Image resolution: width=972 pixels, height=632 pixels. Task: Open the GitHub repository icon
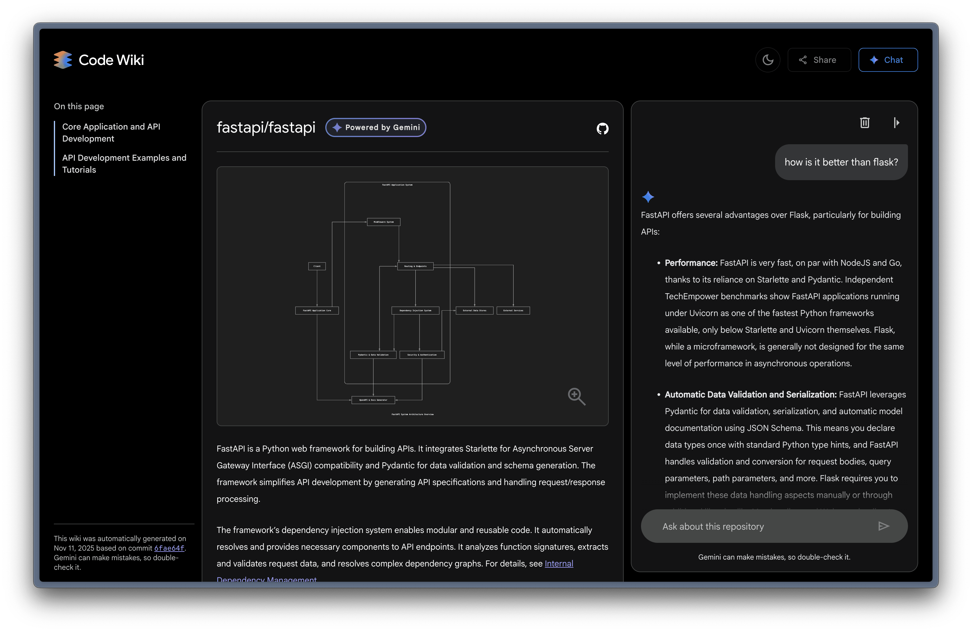click(602, 129)
